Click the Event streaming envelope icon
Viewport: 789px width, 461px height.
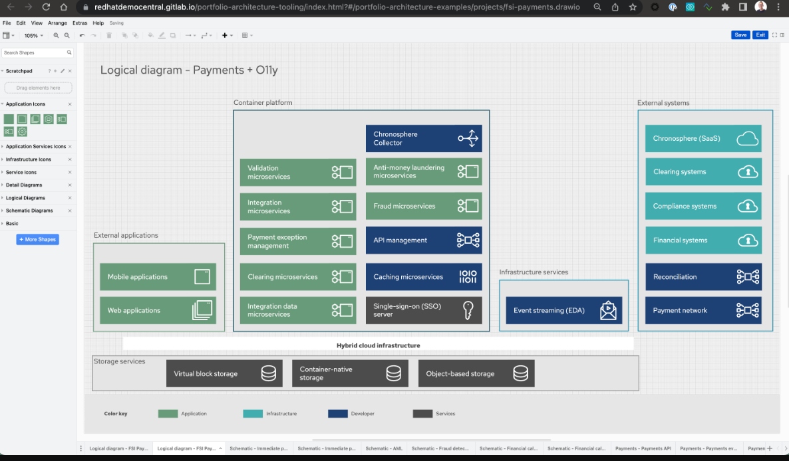(608, 311)
